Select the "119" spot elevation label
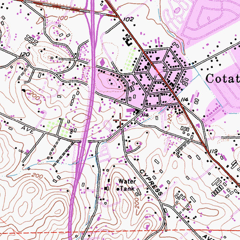This screenshot has width=240, height=240. click(x=213, y=151)
